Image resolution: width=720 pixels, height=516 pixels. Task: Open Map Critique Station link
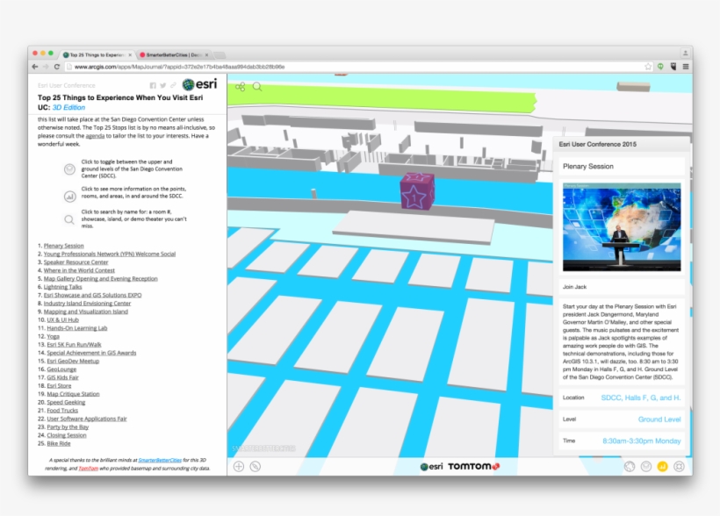pyautogui.click(x=73, y=394)
